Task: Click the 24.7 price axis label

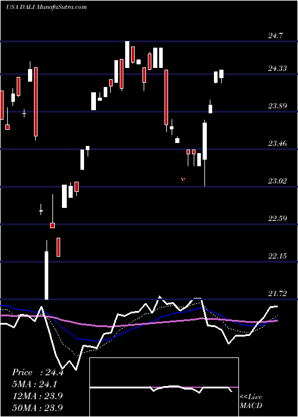Action: (x=275, y=36)
